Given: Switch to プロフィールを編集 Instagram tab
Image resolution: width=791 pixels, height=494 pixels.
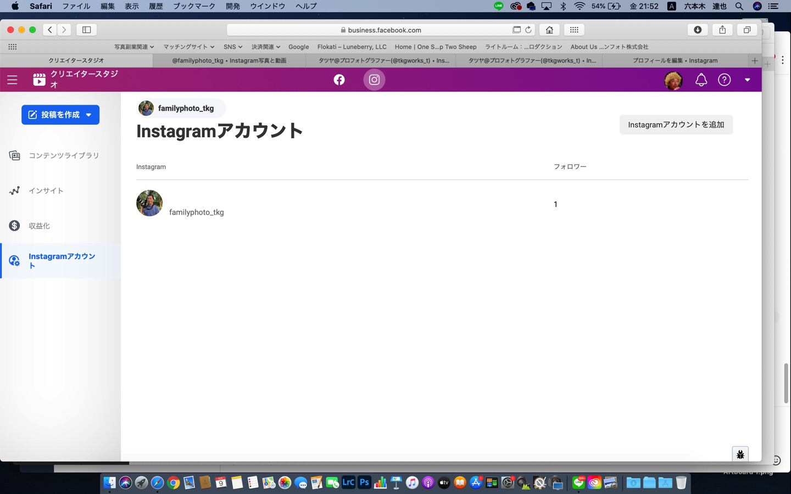Looking at the screenshot, I should [x=675, y=60].
